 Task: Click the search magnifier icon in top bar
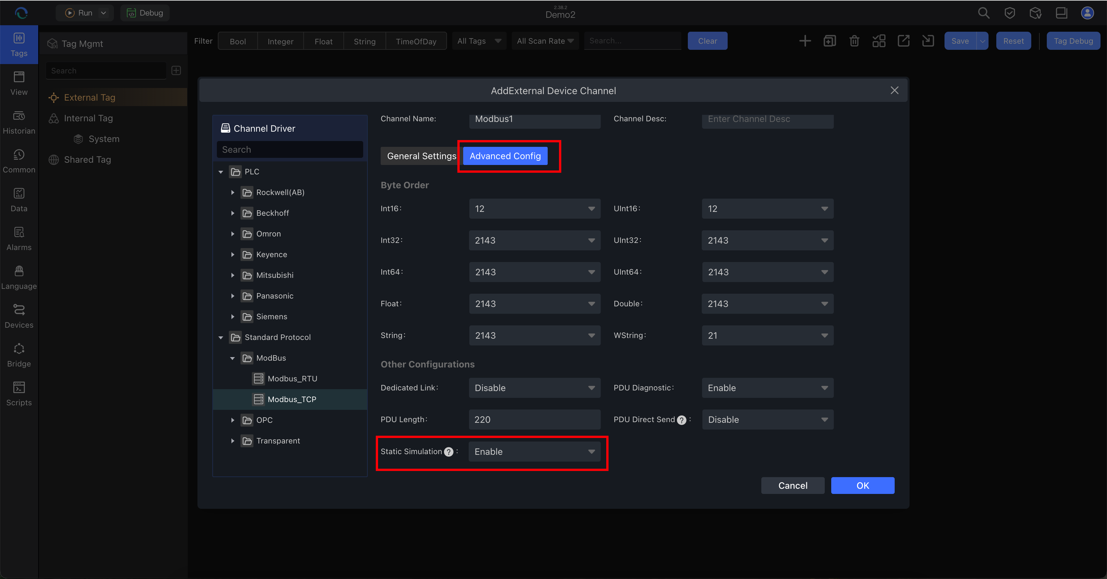click(x=984, y=13)
